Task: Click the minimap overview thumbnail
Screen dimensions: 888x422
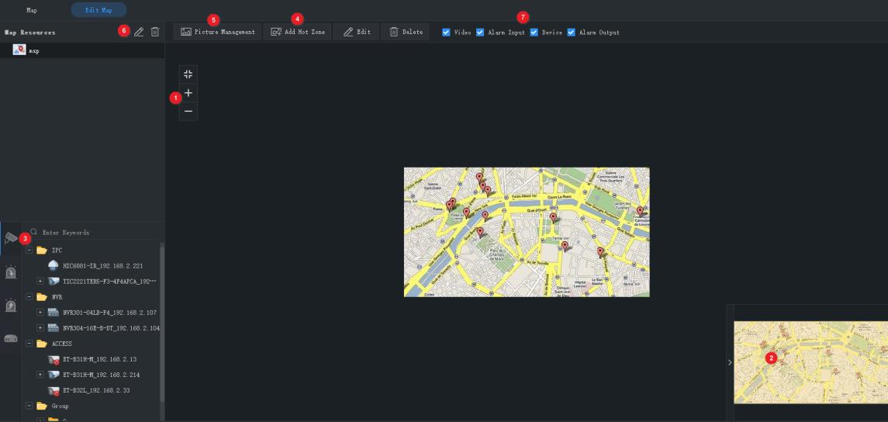Action: [x=811, y=362]
